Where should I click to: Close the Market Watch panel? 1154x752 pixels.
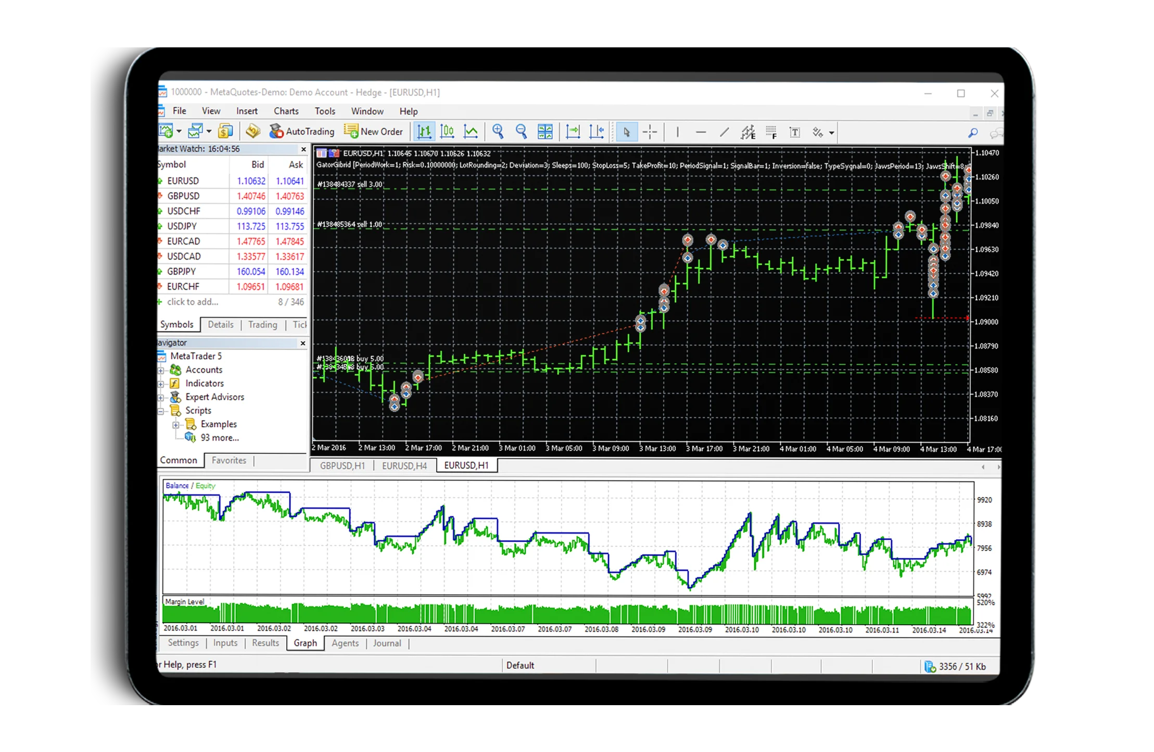[x=303, y=149]
